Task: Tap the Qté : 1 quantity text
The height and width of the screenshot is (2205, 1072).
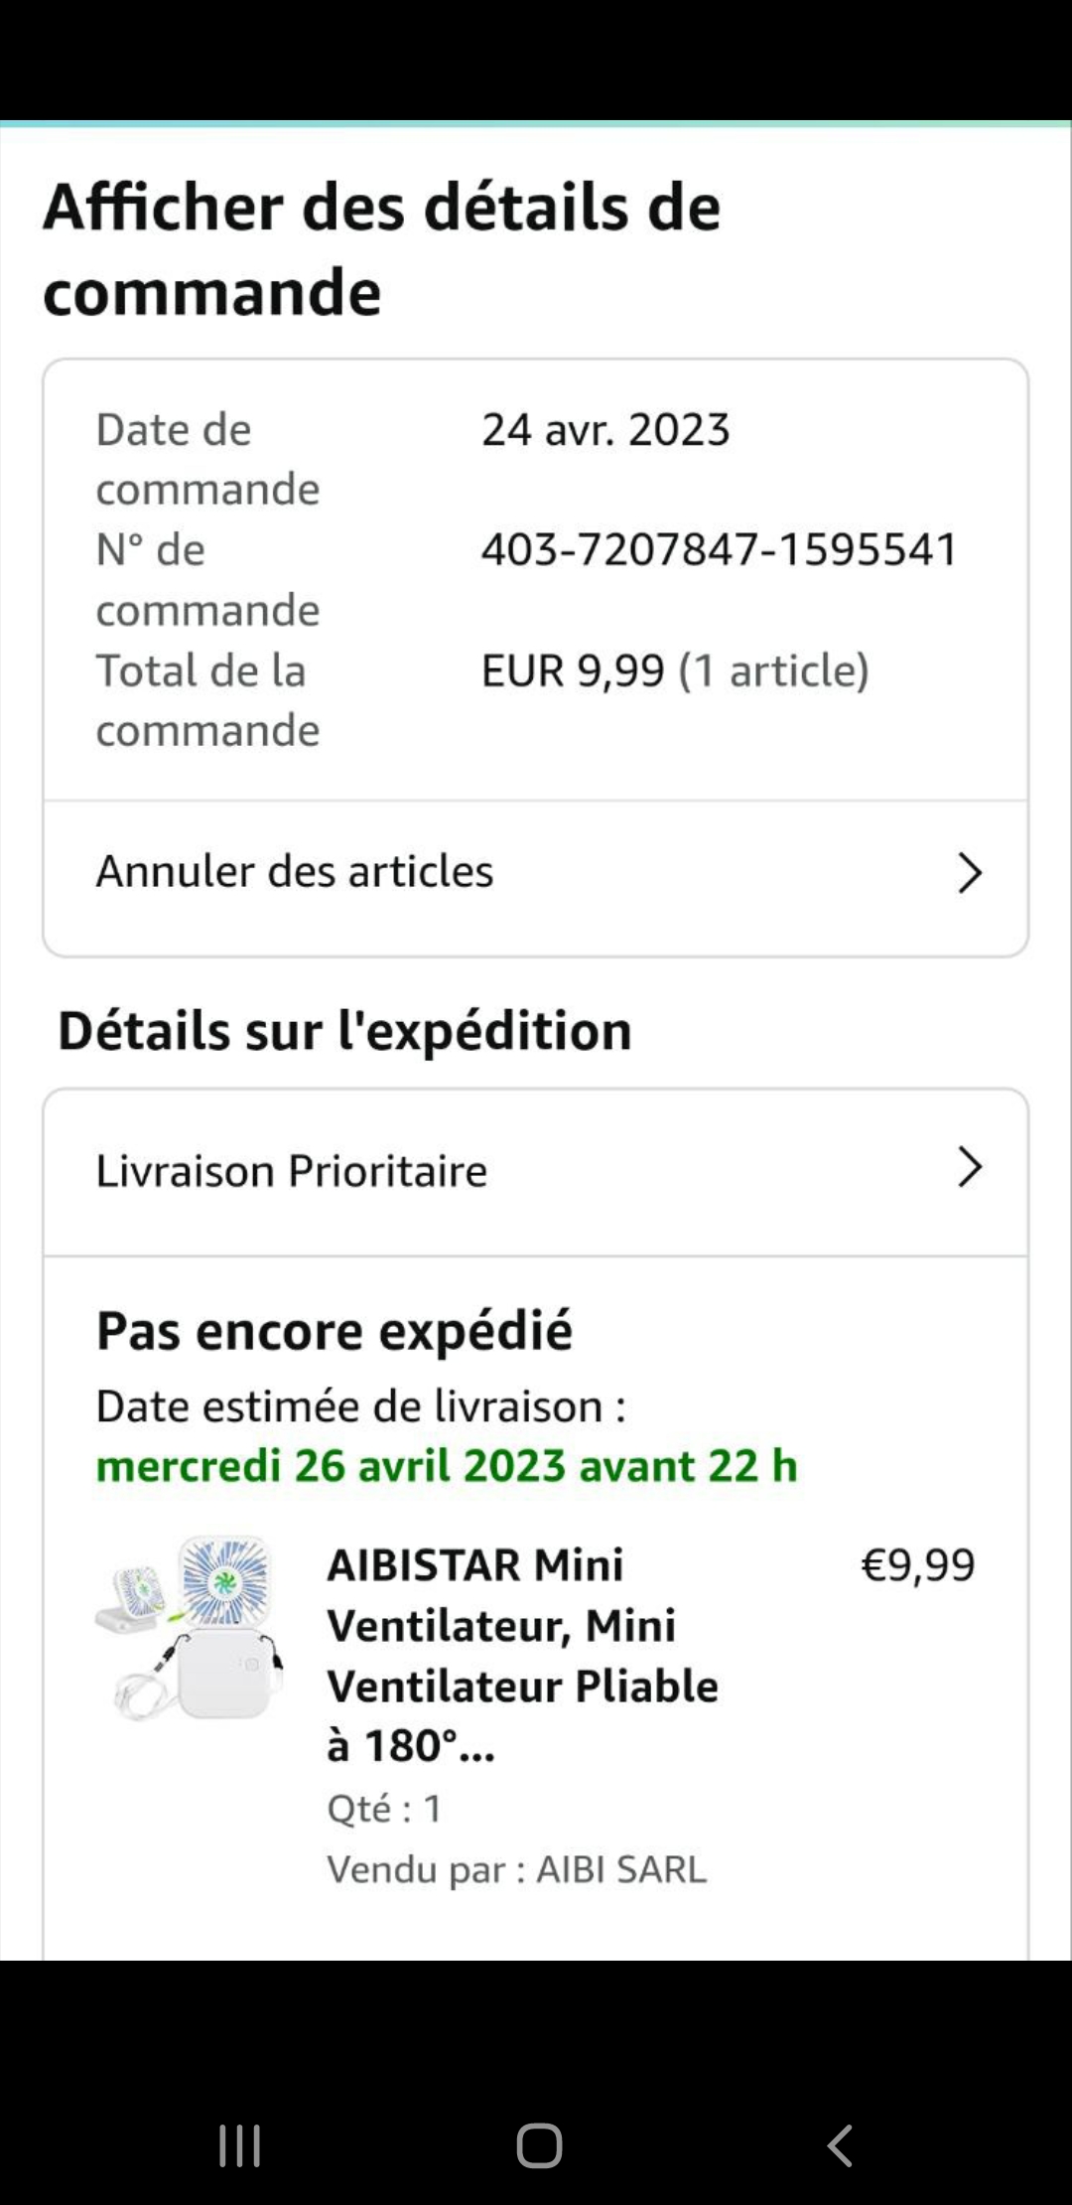Action: 384,1809
